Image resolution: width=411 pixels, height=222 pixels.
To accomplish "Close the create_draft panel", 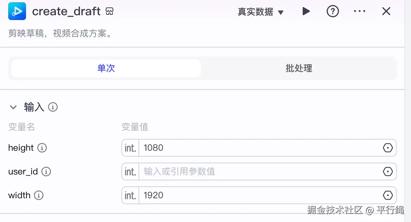I will point(386,12).
